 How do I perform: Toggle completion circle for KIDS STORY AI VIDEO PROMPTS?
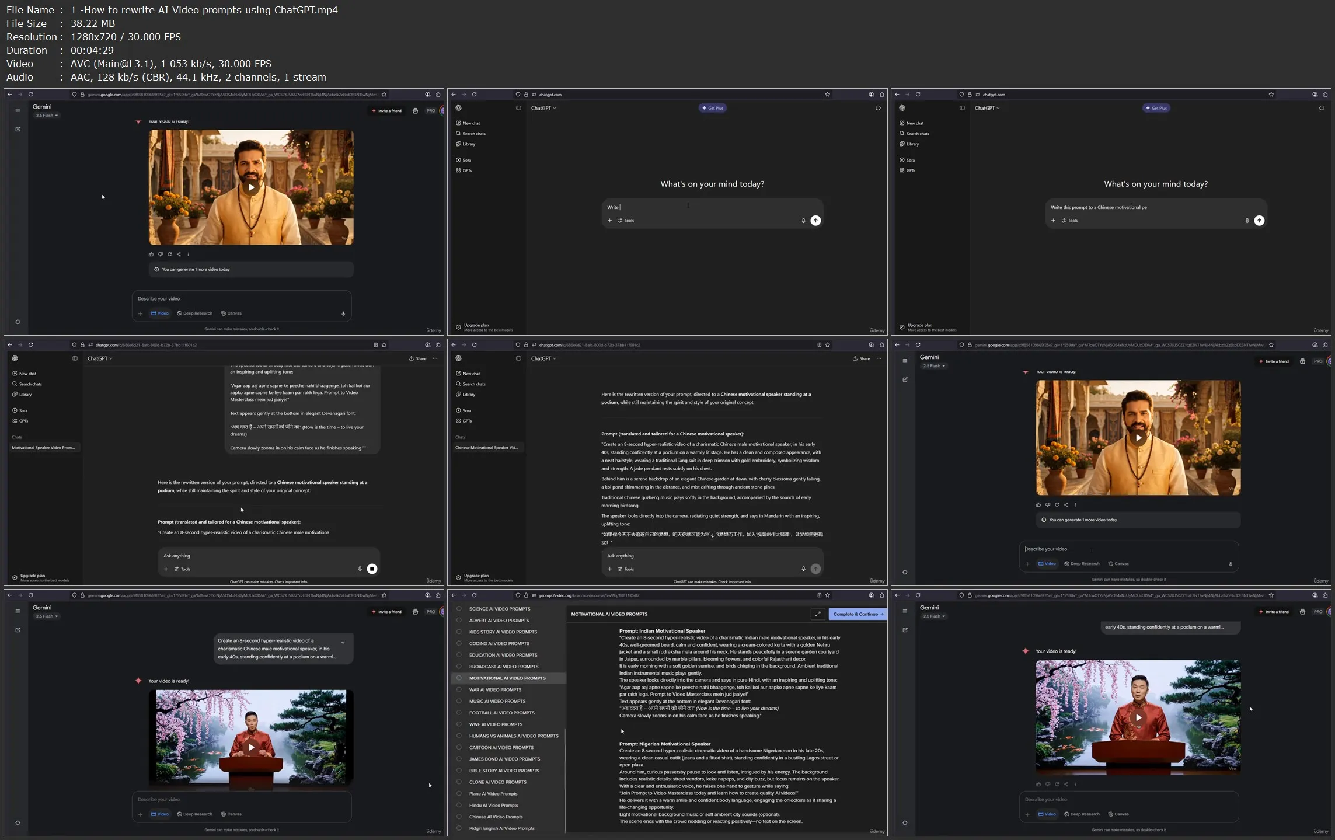459,632
